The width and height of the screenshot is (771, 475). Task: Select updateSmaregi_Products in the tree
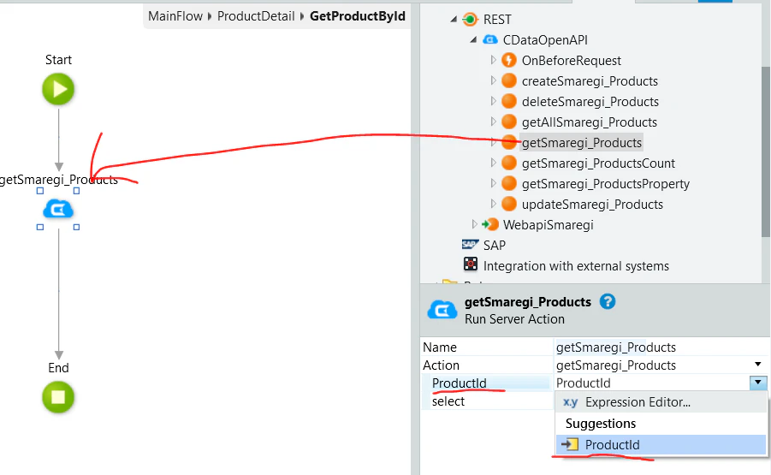tap(592, 204)
